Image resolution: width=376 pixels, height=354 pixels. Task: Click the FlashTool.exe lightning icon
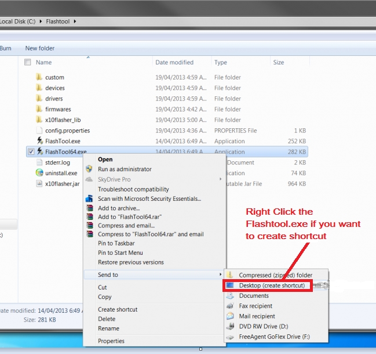coord(40,141)
